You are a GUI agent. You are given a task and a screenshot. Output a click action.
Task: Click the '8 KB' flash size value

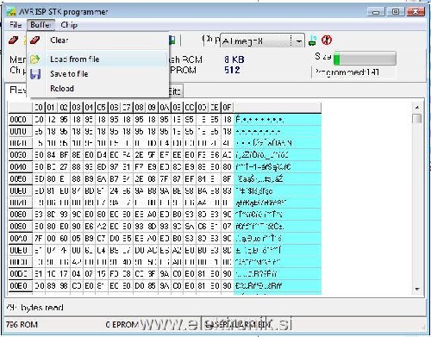[234, 59]
